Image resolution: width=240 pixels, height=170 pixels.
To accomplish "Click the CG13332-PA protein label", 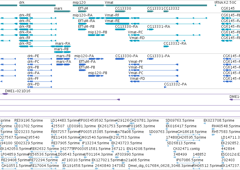I will tap(175, 84).
